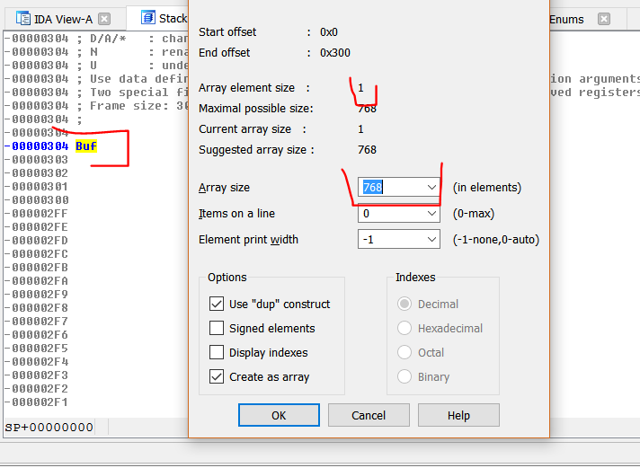Close the IDA View-A tab
Viewport: 640px width, 468px height.
[x=105, y=19]
